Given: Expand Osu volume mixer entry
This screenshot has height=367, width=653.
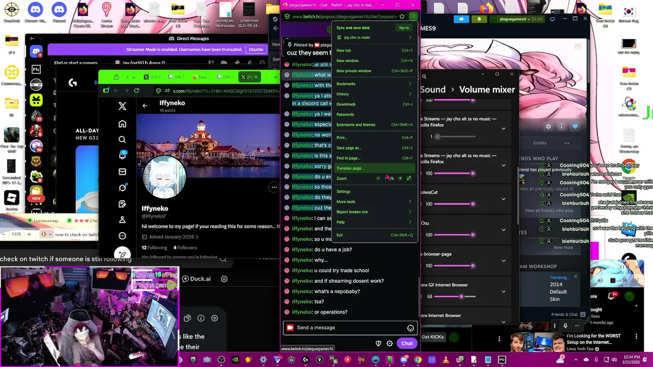Looking at the screenshot, I should (504, 230).
